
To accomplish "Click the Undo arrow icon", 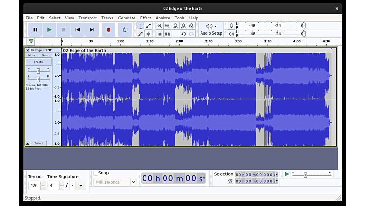I will coord(183,34).
